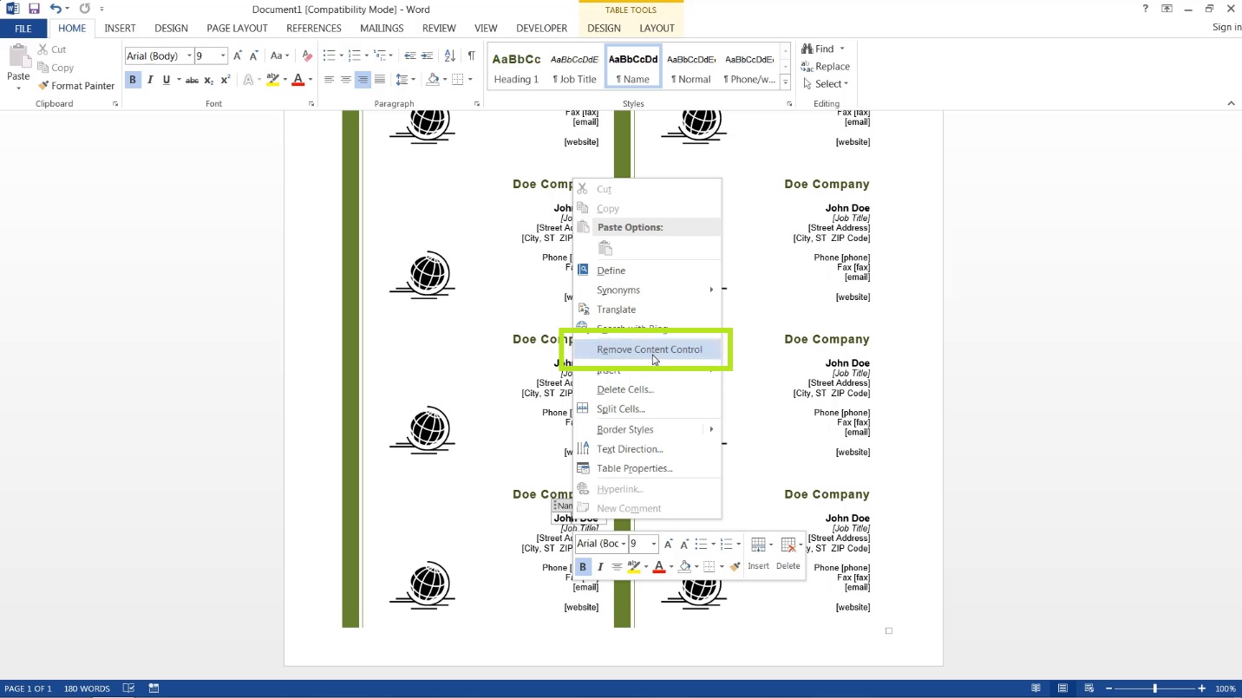Click the zoom in plus button

(x=1201, y=688)
